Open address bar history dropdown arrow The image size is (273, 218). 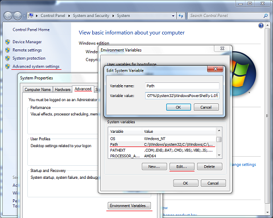(x=173, y=16)
